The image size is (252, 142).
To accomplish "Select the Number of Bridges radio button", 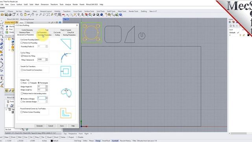I will (x=22, y=99).
